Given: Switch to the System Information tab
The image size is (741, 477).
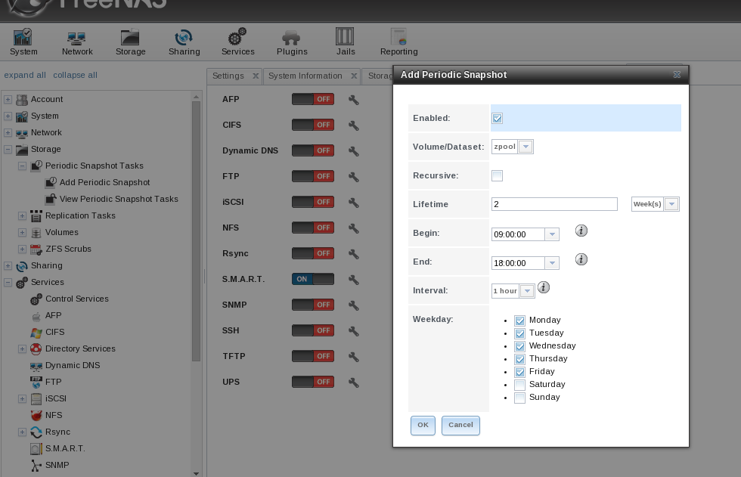Looking at the screenshot, I should tap(305, 76).
